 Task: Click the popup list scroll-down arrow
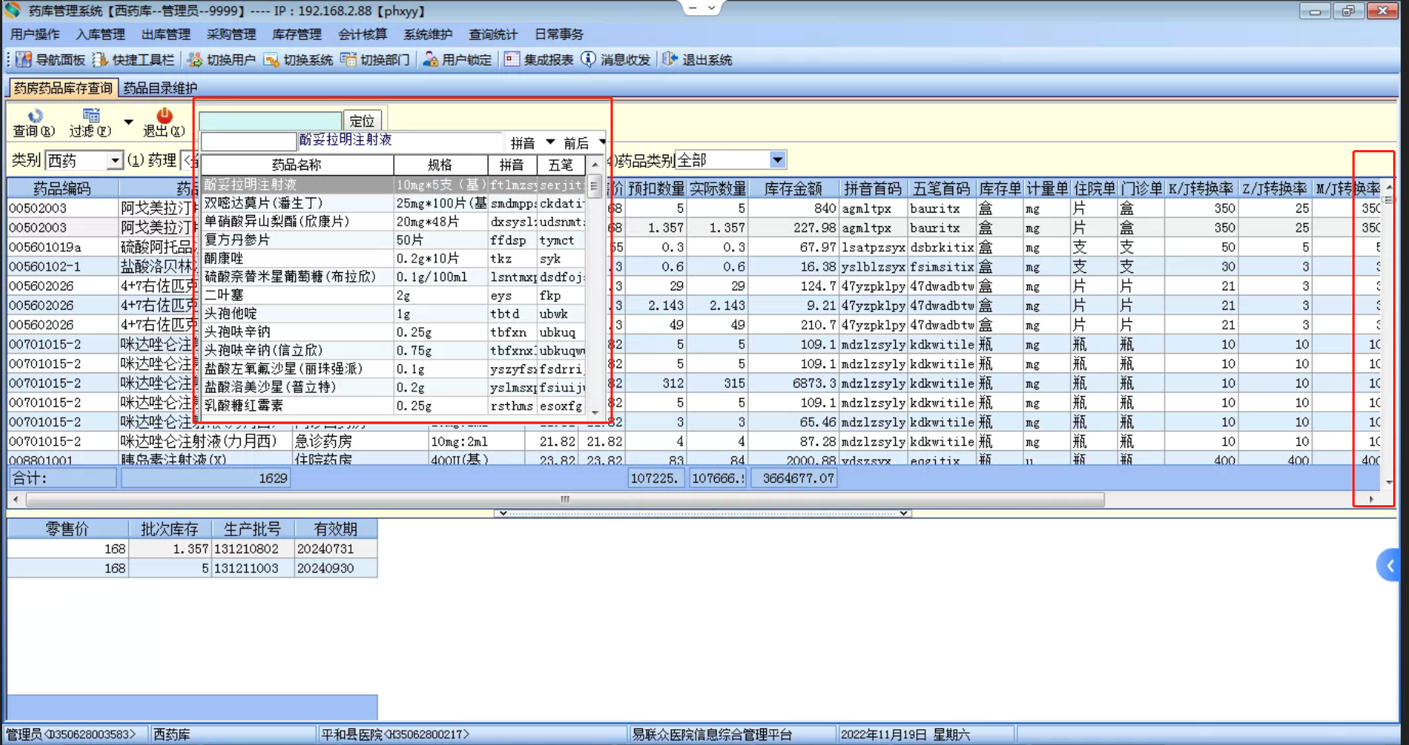pos(595,412)
